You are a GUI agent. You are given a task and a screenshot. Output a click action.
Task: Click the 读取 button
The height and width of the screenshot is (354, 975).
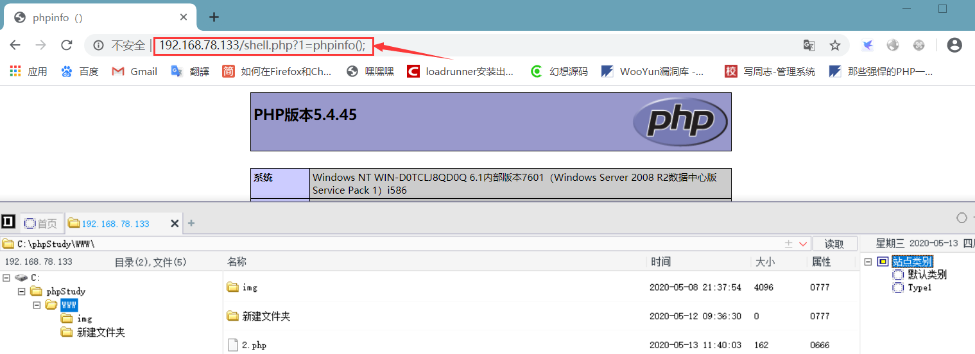pyautogui.click(x=834, y=244)
